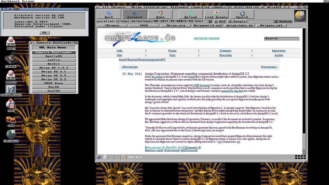Click the amiga-news.de site Search field
Screen dimensions: 329x185
point(282,39)
